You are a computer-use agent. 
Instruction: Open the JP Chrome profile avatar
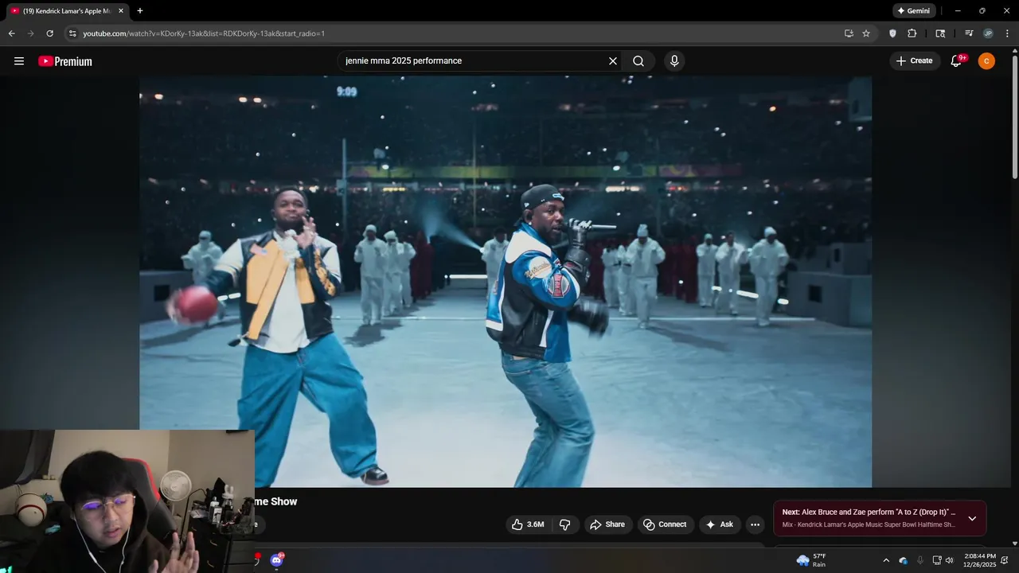tap(988, 33)
